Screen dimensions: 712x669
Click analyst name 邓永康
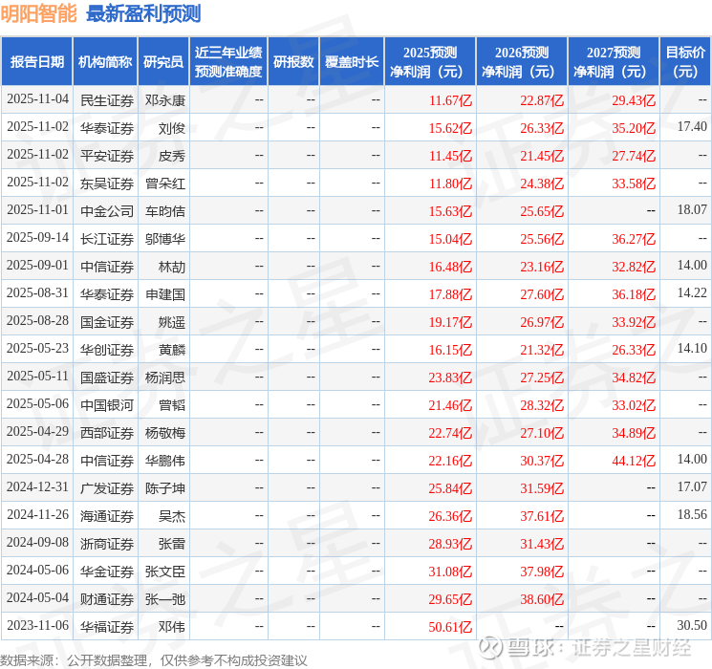tap(165, 100)
